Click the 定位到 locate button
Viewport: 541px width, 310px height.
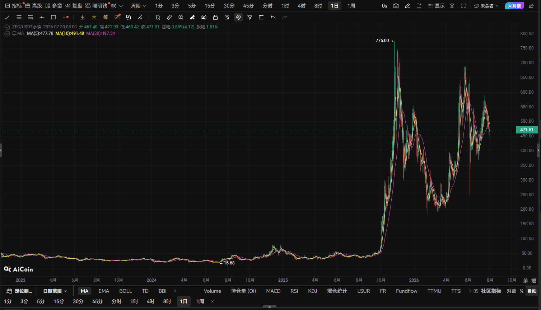[19, 291]
